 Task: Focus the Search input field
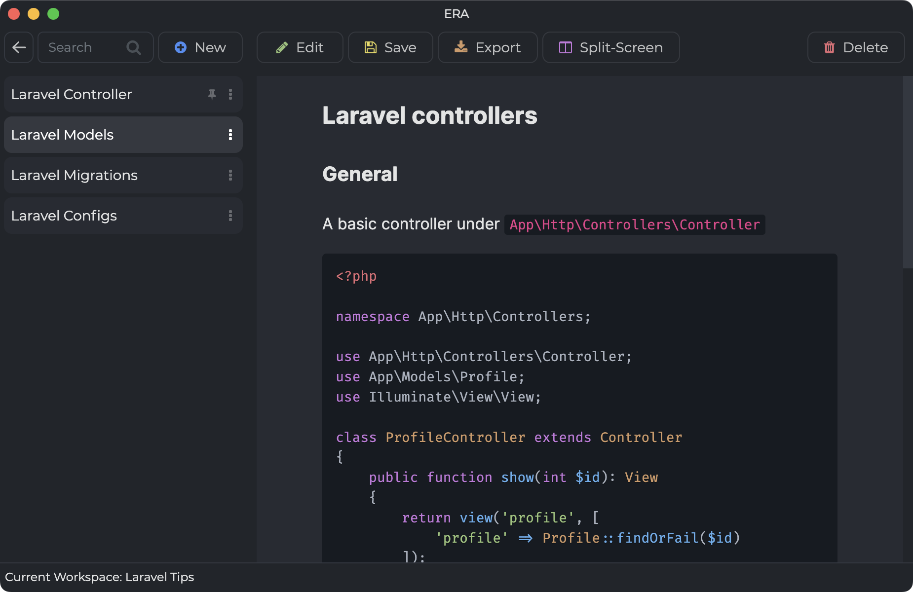(95, 47)
